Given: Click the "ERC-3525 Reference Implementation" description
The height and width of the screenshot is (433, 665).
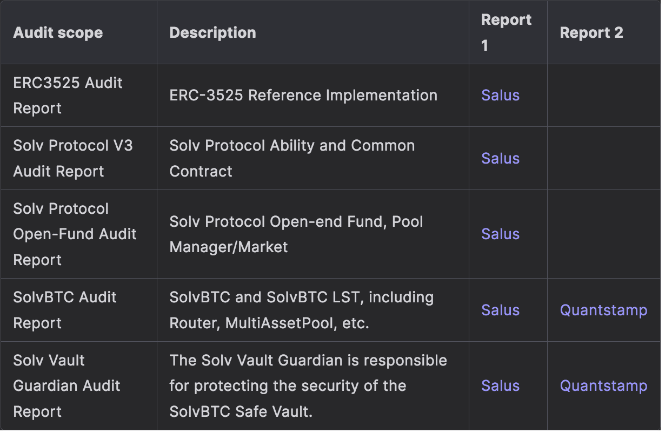Looking at the screenshot, I should pos(303,96).
